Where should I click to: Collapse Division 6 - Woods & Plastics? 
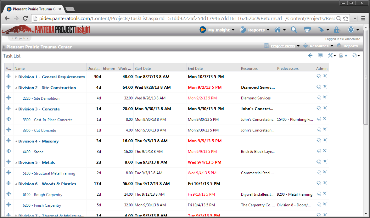click(x=16, y=184)
